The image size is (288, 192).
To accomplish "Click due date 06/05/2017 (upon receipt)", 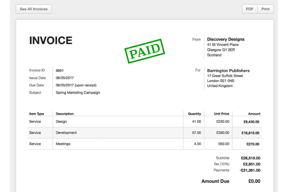I will pos(76,85).
